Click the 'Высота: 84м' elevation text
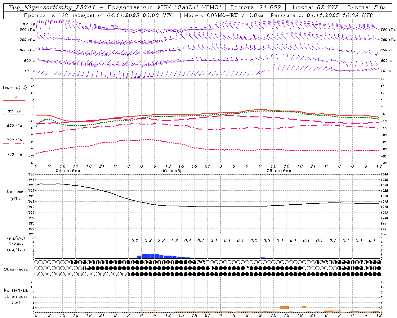The height and width of the screenshot is (318, 397). point(366,7)
